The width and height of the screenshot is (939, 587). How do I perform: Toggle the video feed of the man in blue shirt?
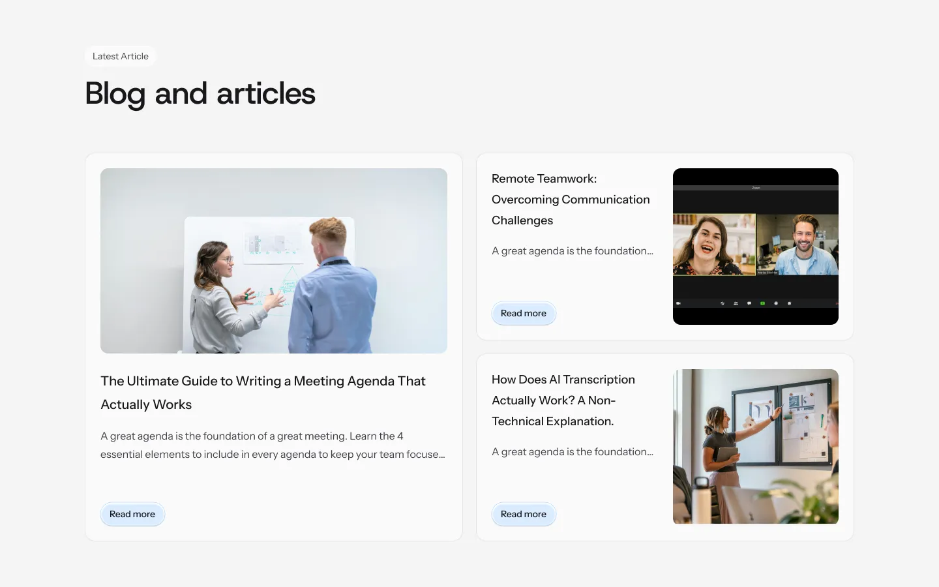[797, 247]
